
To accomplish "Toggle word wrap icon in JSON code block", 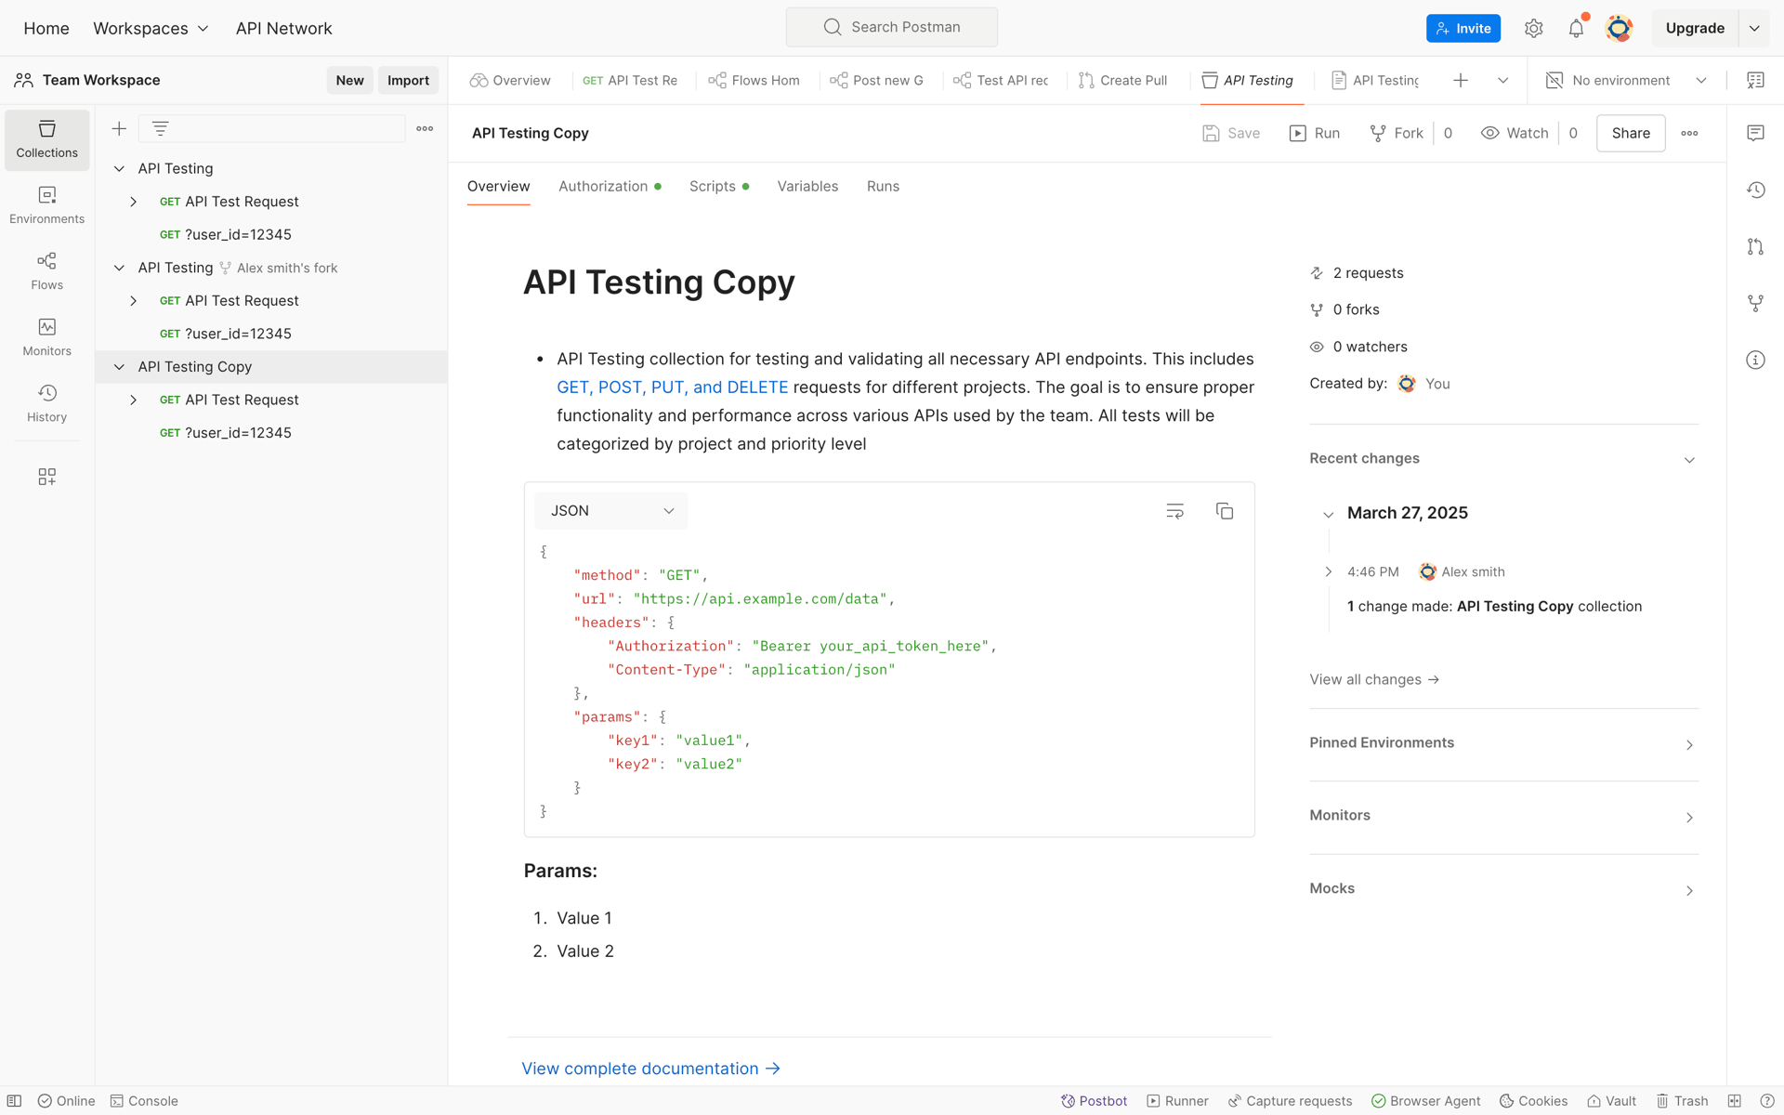I will point(1174,511).
